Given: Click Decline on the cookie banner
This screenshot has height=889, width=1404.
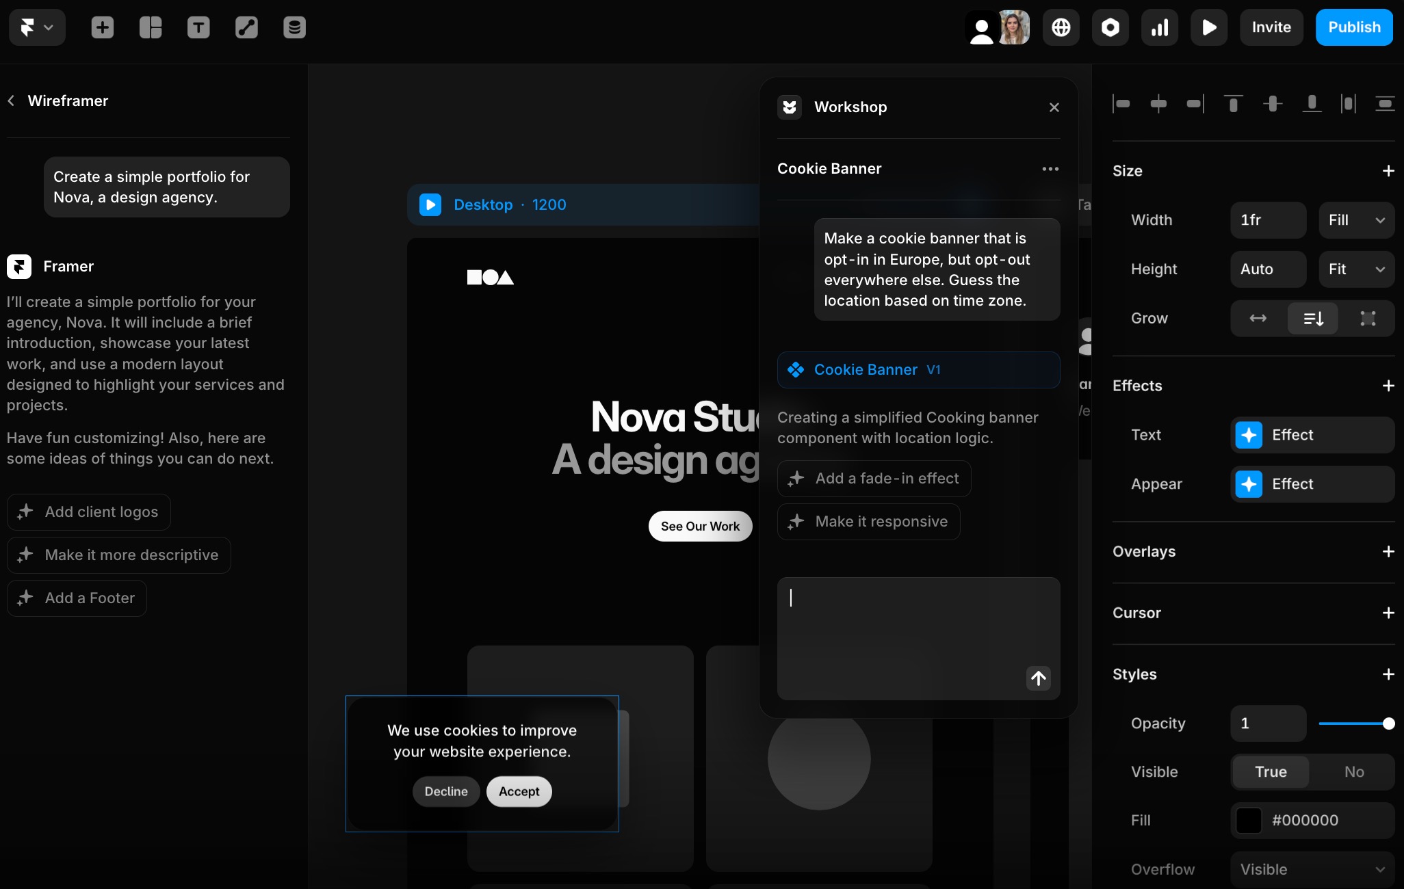Looking at the screenshot, I should coord(446,791).
